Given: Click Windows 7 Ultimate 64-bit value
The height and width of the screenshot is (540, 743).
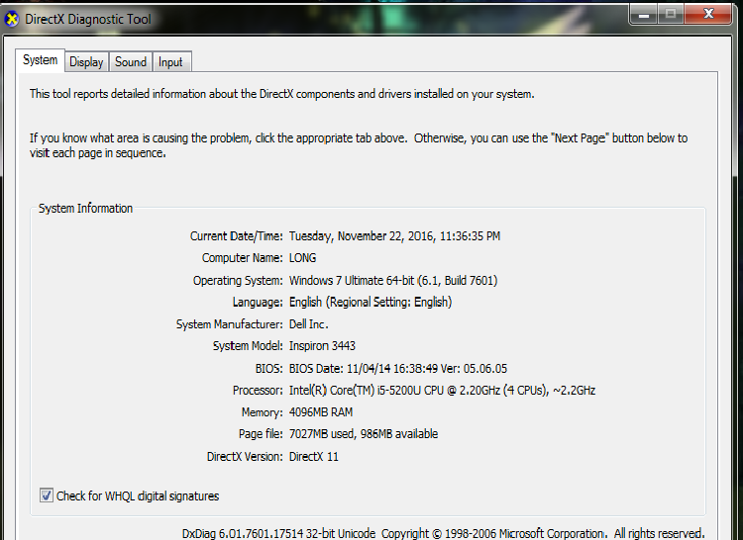Looking at the screenshot, I should click(393, 281).
